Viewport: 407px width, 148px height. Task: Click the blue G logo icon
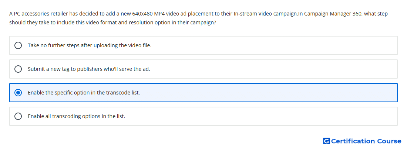(326, 141)
